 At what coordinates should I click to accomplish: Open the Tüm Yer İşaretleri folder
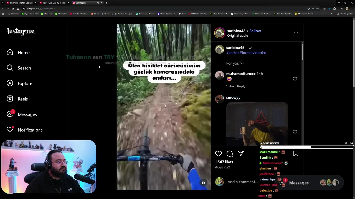[345, 14]
